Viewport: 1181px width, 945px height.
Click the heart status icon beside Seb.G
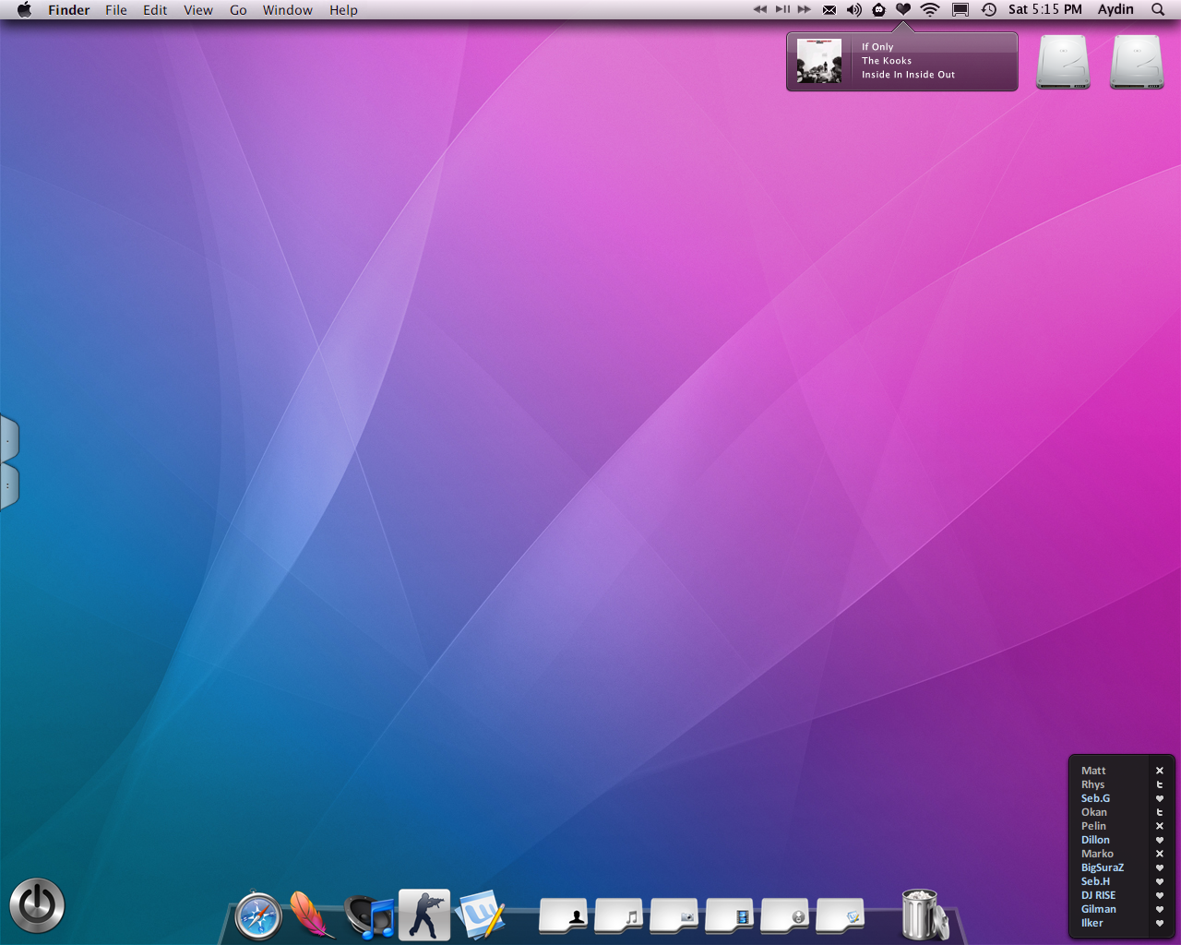(1160, 798)
